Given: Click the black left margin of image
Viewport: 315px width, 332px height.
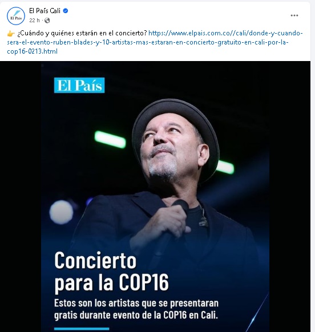Looking at the screenshot, I should tap(21, 196).
